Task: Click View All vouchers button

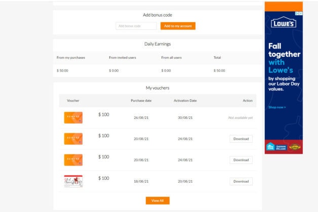Action: (x=157, y=201)
